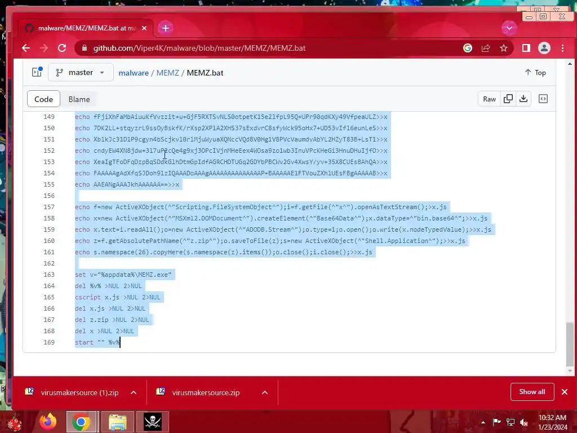This screenshot has height=433, width=577.
Task: Show hidden system tray icons
Action: coord(483,422)
